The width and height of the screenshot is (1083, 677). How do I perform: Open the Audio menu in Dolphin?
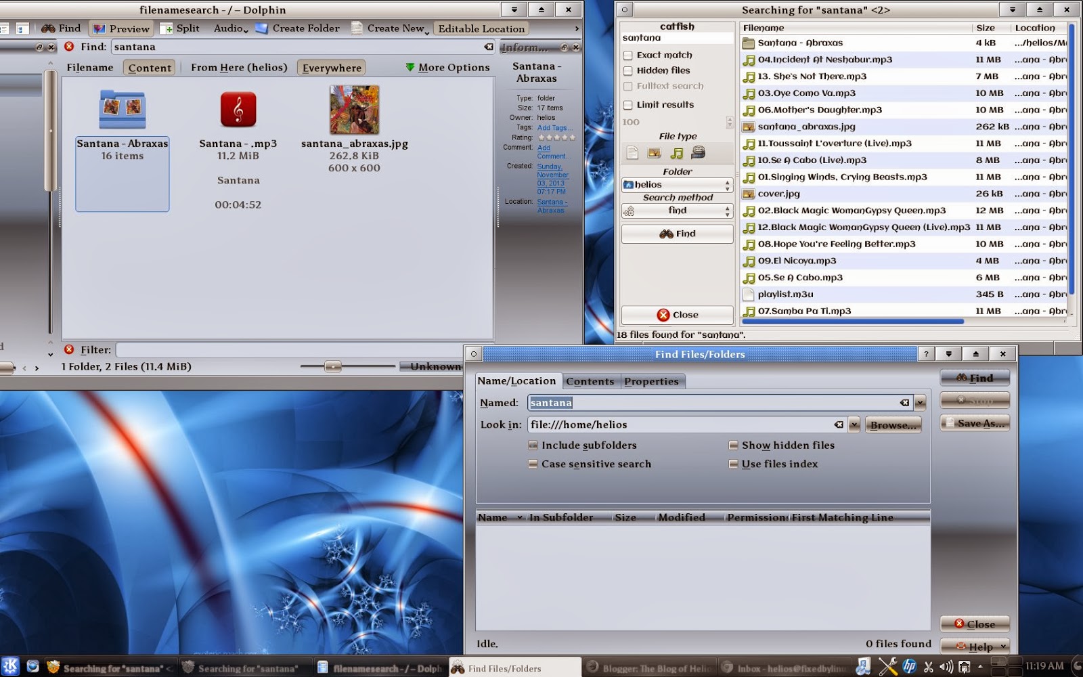coord(229,28)
